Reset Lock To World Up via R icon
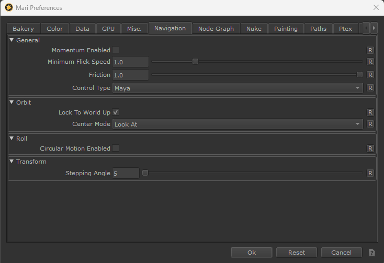Viewport: 384px width, 263px height. pyautogui.click(x=370, y=112)
